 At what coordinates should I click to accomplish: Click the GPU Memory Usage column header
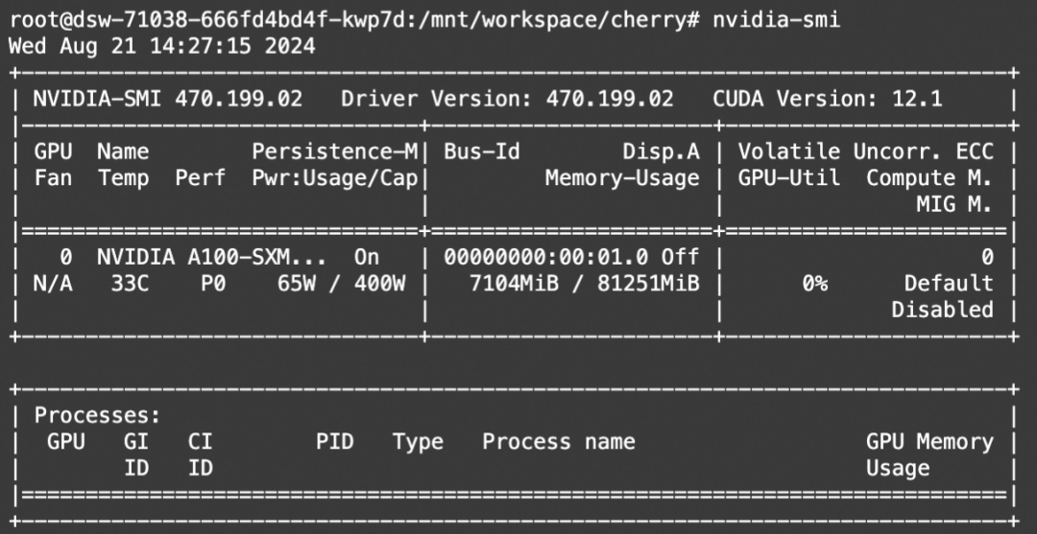(929, 454)
